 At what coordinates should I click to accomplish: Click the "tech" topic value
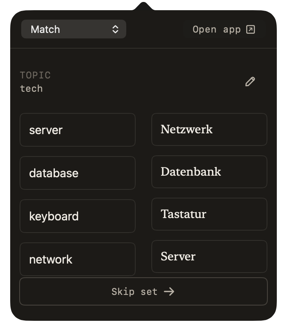click(x=31, y=89)
